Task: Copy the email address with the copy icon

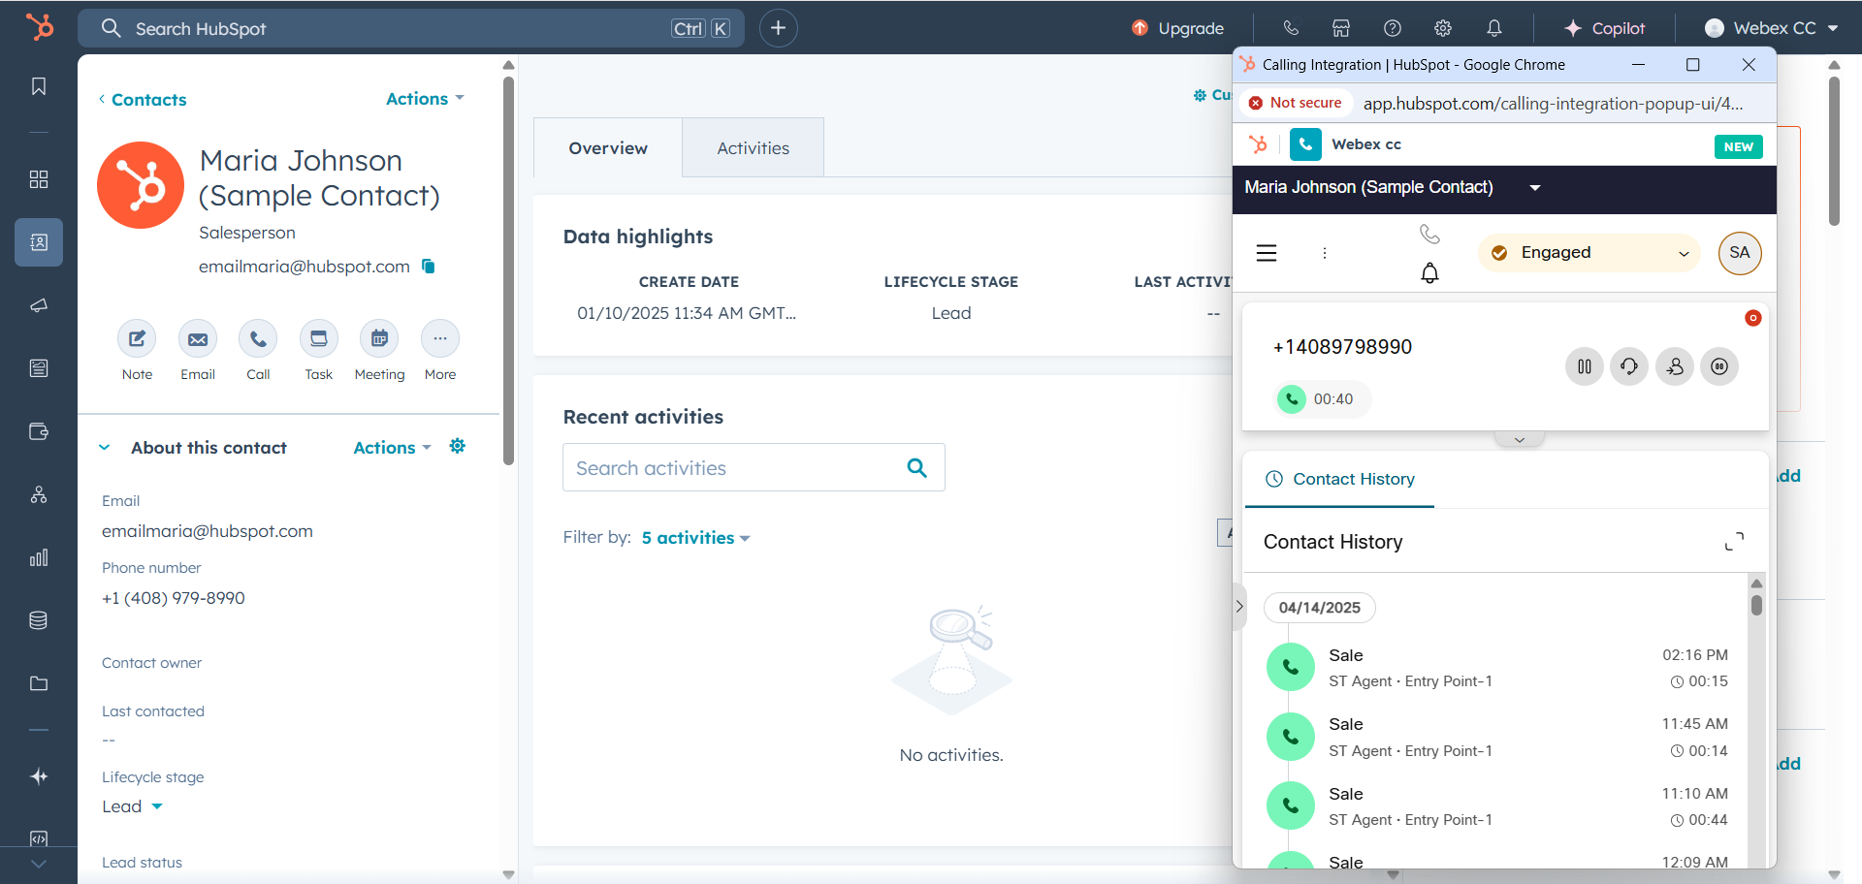Action: point(429,267)
